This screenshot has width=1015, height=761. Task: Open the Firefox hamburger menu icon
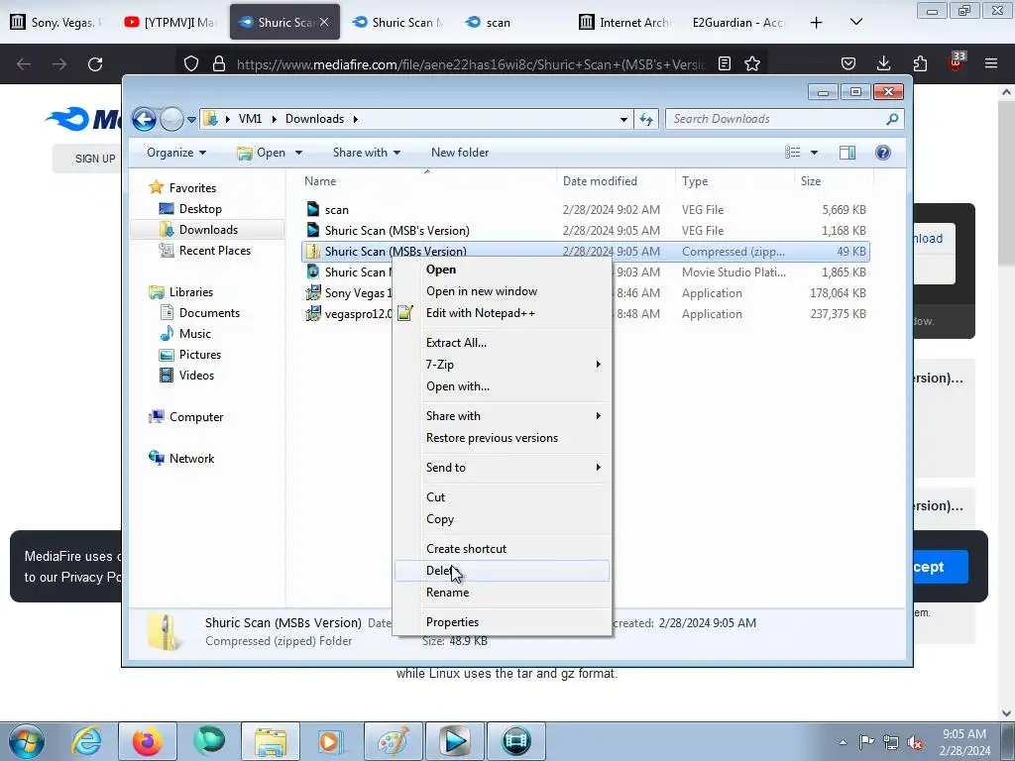991,64
